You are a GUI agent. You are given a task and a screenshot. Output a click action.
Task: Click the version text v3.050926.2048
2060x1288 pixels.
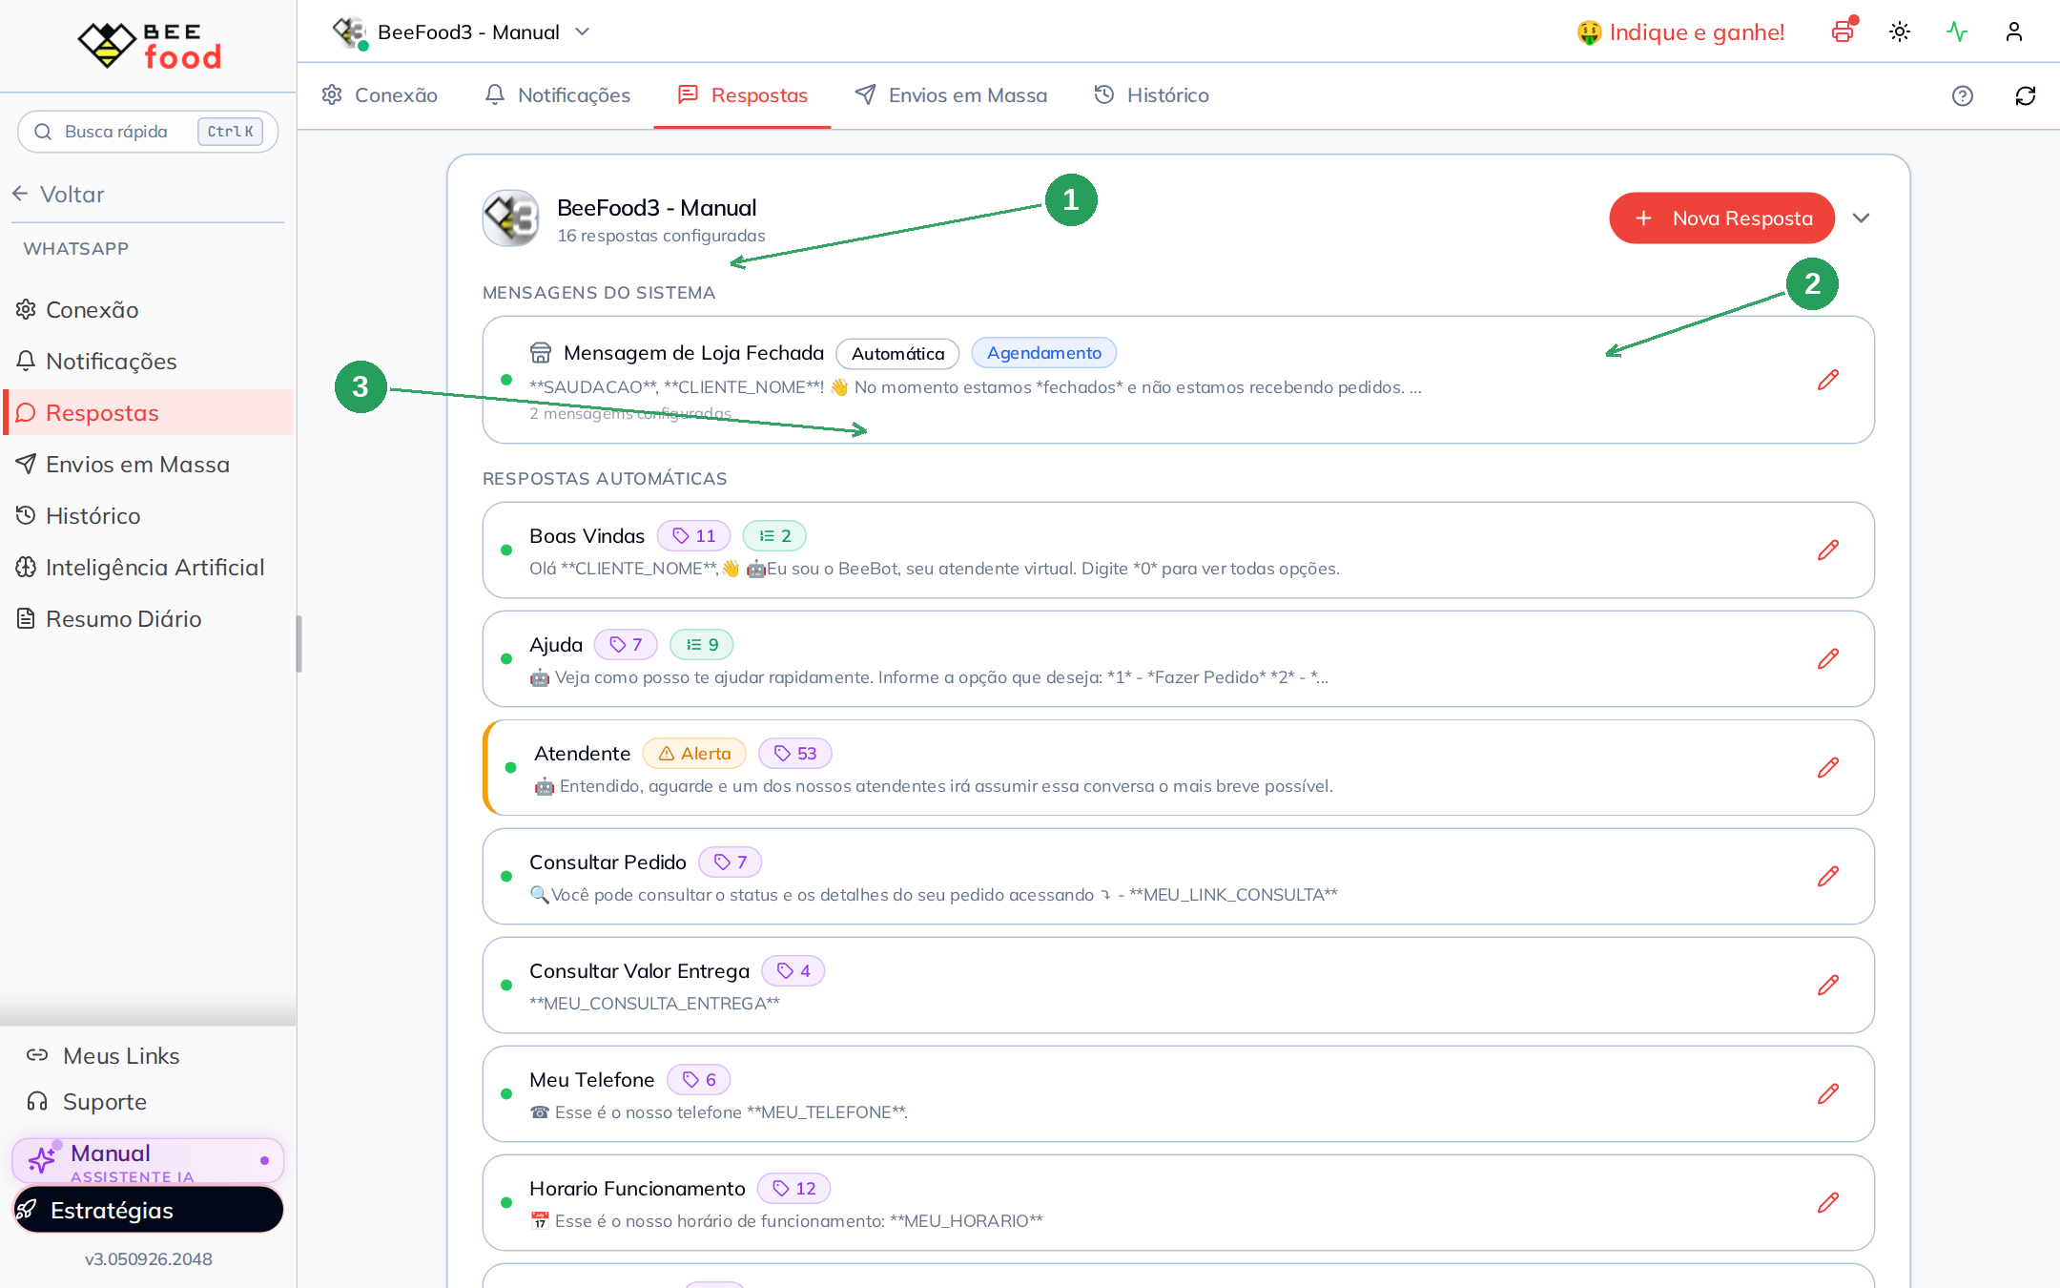coord(149,1259)
